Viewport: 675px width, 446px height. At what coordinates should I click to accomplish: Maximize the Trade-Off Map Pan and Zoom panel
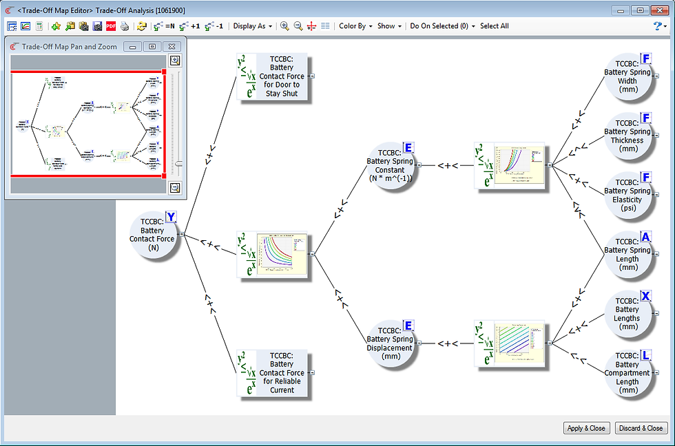pyautogui.click(x=152, y=46)
